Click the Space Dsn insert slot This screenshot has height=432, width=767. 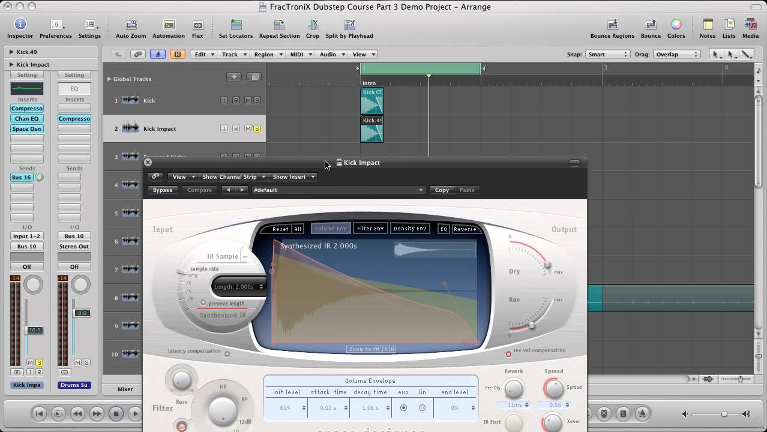click(27, 128)
